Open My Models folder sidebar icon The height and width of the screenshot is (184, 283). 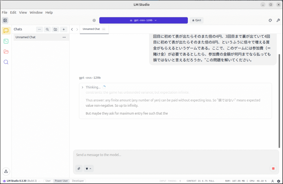click(x=6, y=52)
